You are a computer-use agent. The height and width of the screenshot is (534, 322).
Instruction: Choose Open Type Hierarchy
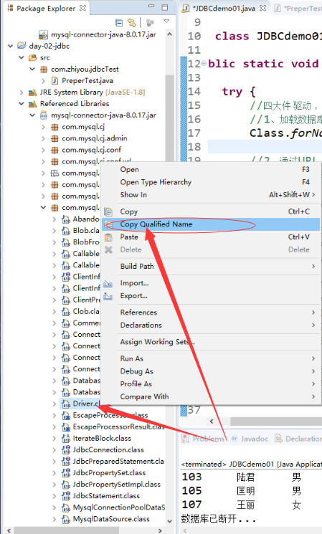pyautogui.click(x=212, y=182)
